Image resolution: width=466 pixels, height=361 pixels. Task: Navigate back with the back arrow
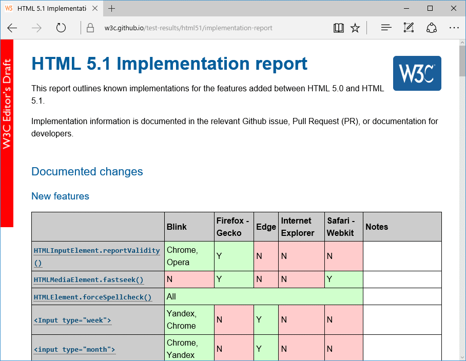tap(12, 28)
